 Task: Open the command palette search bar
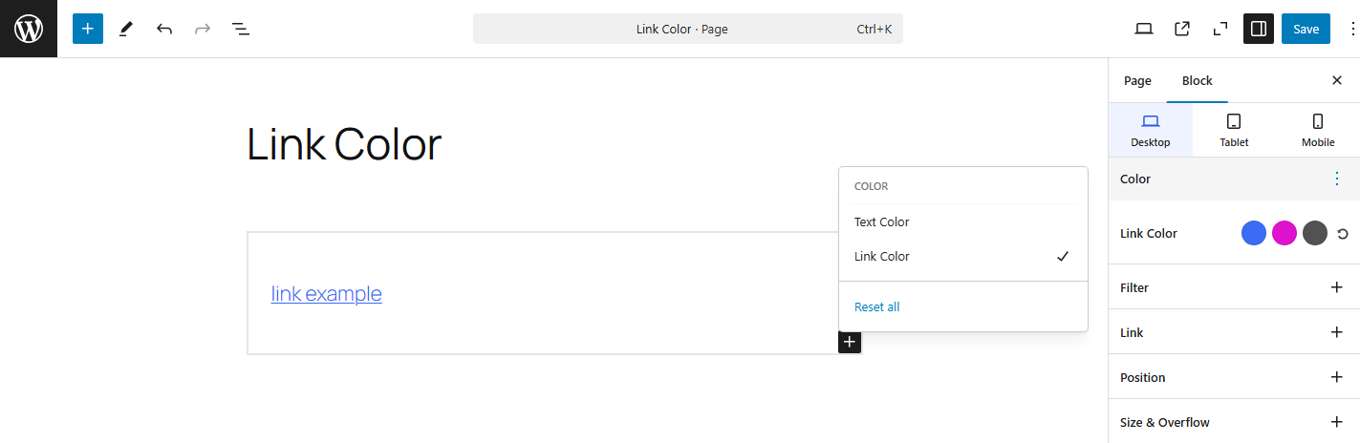(688, 29)
